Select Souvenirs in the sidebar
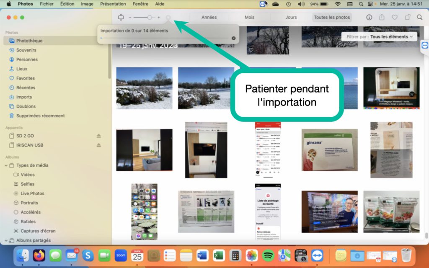Screen dimensions: 429x268 (x=26, y=50)
